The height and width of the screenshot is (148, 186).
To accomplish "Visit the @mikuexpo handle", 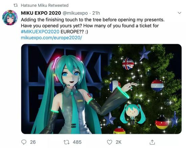I will click(75, 13).
